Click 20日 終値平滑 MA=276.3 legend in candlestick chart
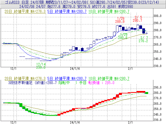Viewport: 166px width, 126px height. click(x=25, y=11)
